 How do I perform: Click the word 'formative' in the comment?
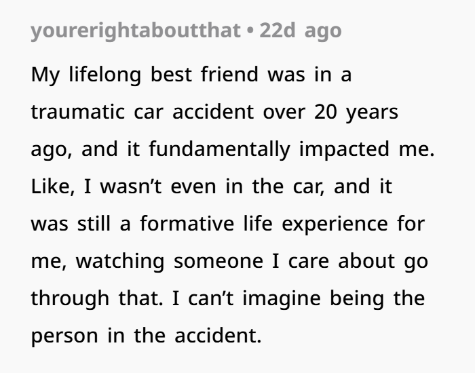pos(187,224)
